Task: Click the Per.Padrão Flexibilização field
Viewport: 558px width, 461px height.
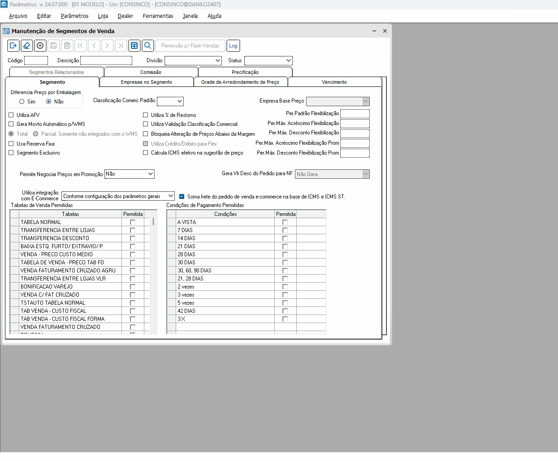Action: point(355,114)
